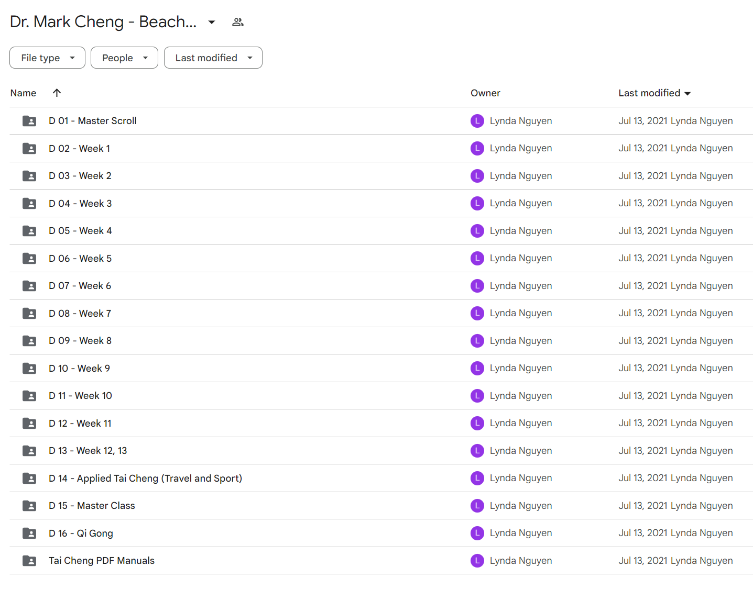Open the folder title dropdown arrow
Image resolution: width=753 pixels, height=589 pixels.
pyautogui.click(x=212, y=22)
